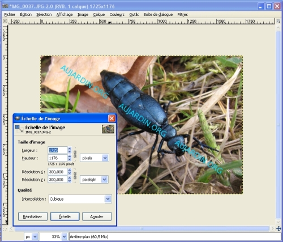Open the ruler corner menu arrow icon
283x242 pixels.
(x=5, y=21)
